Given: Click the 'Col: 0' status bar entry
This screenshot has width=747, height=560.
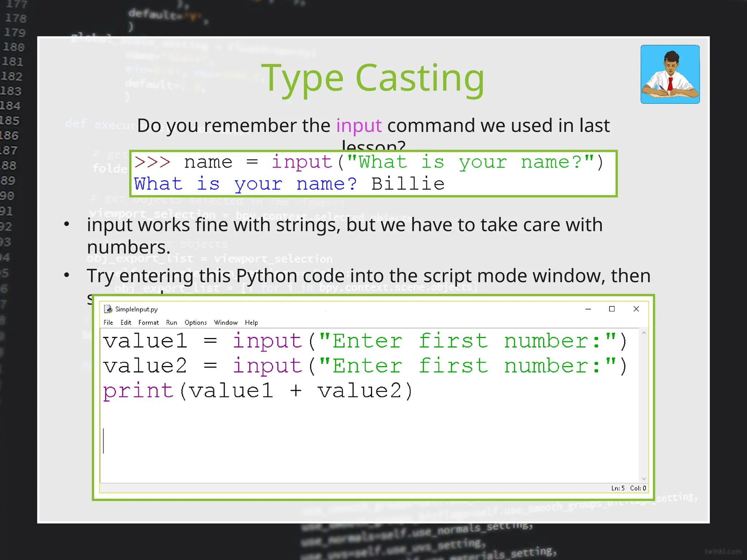Looking at the screenshot, I should (x=638, y=488).
